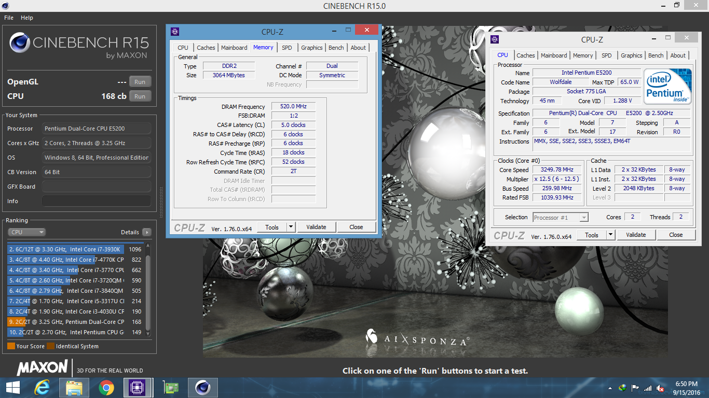Open Caches tab in Memory CPU-Z window

pyautogui.click(x=206, y=48)
